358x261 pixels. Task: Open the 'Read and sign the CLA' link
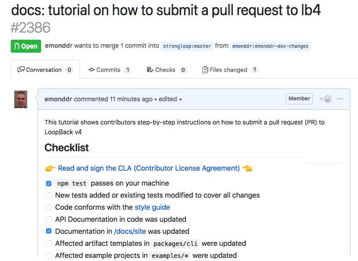149,168
